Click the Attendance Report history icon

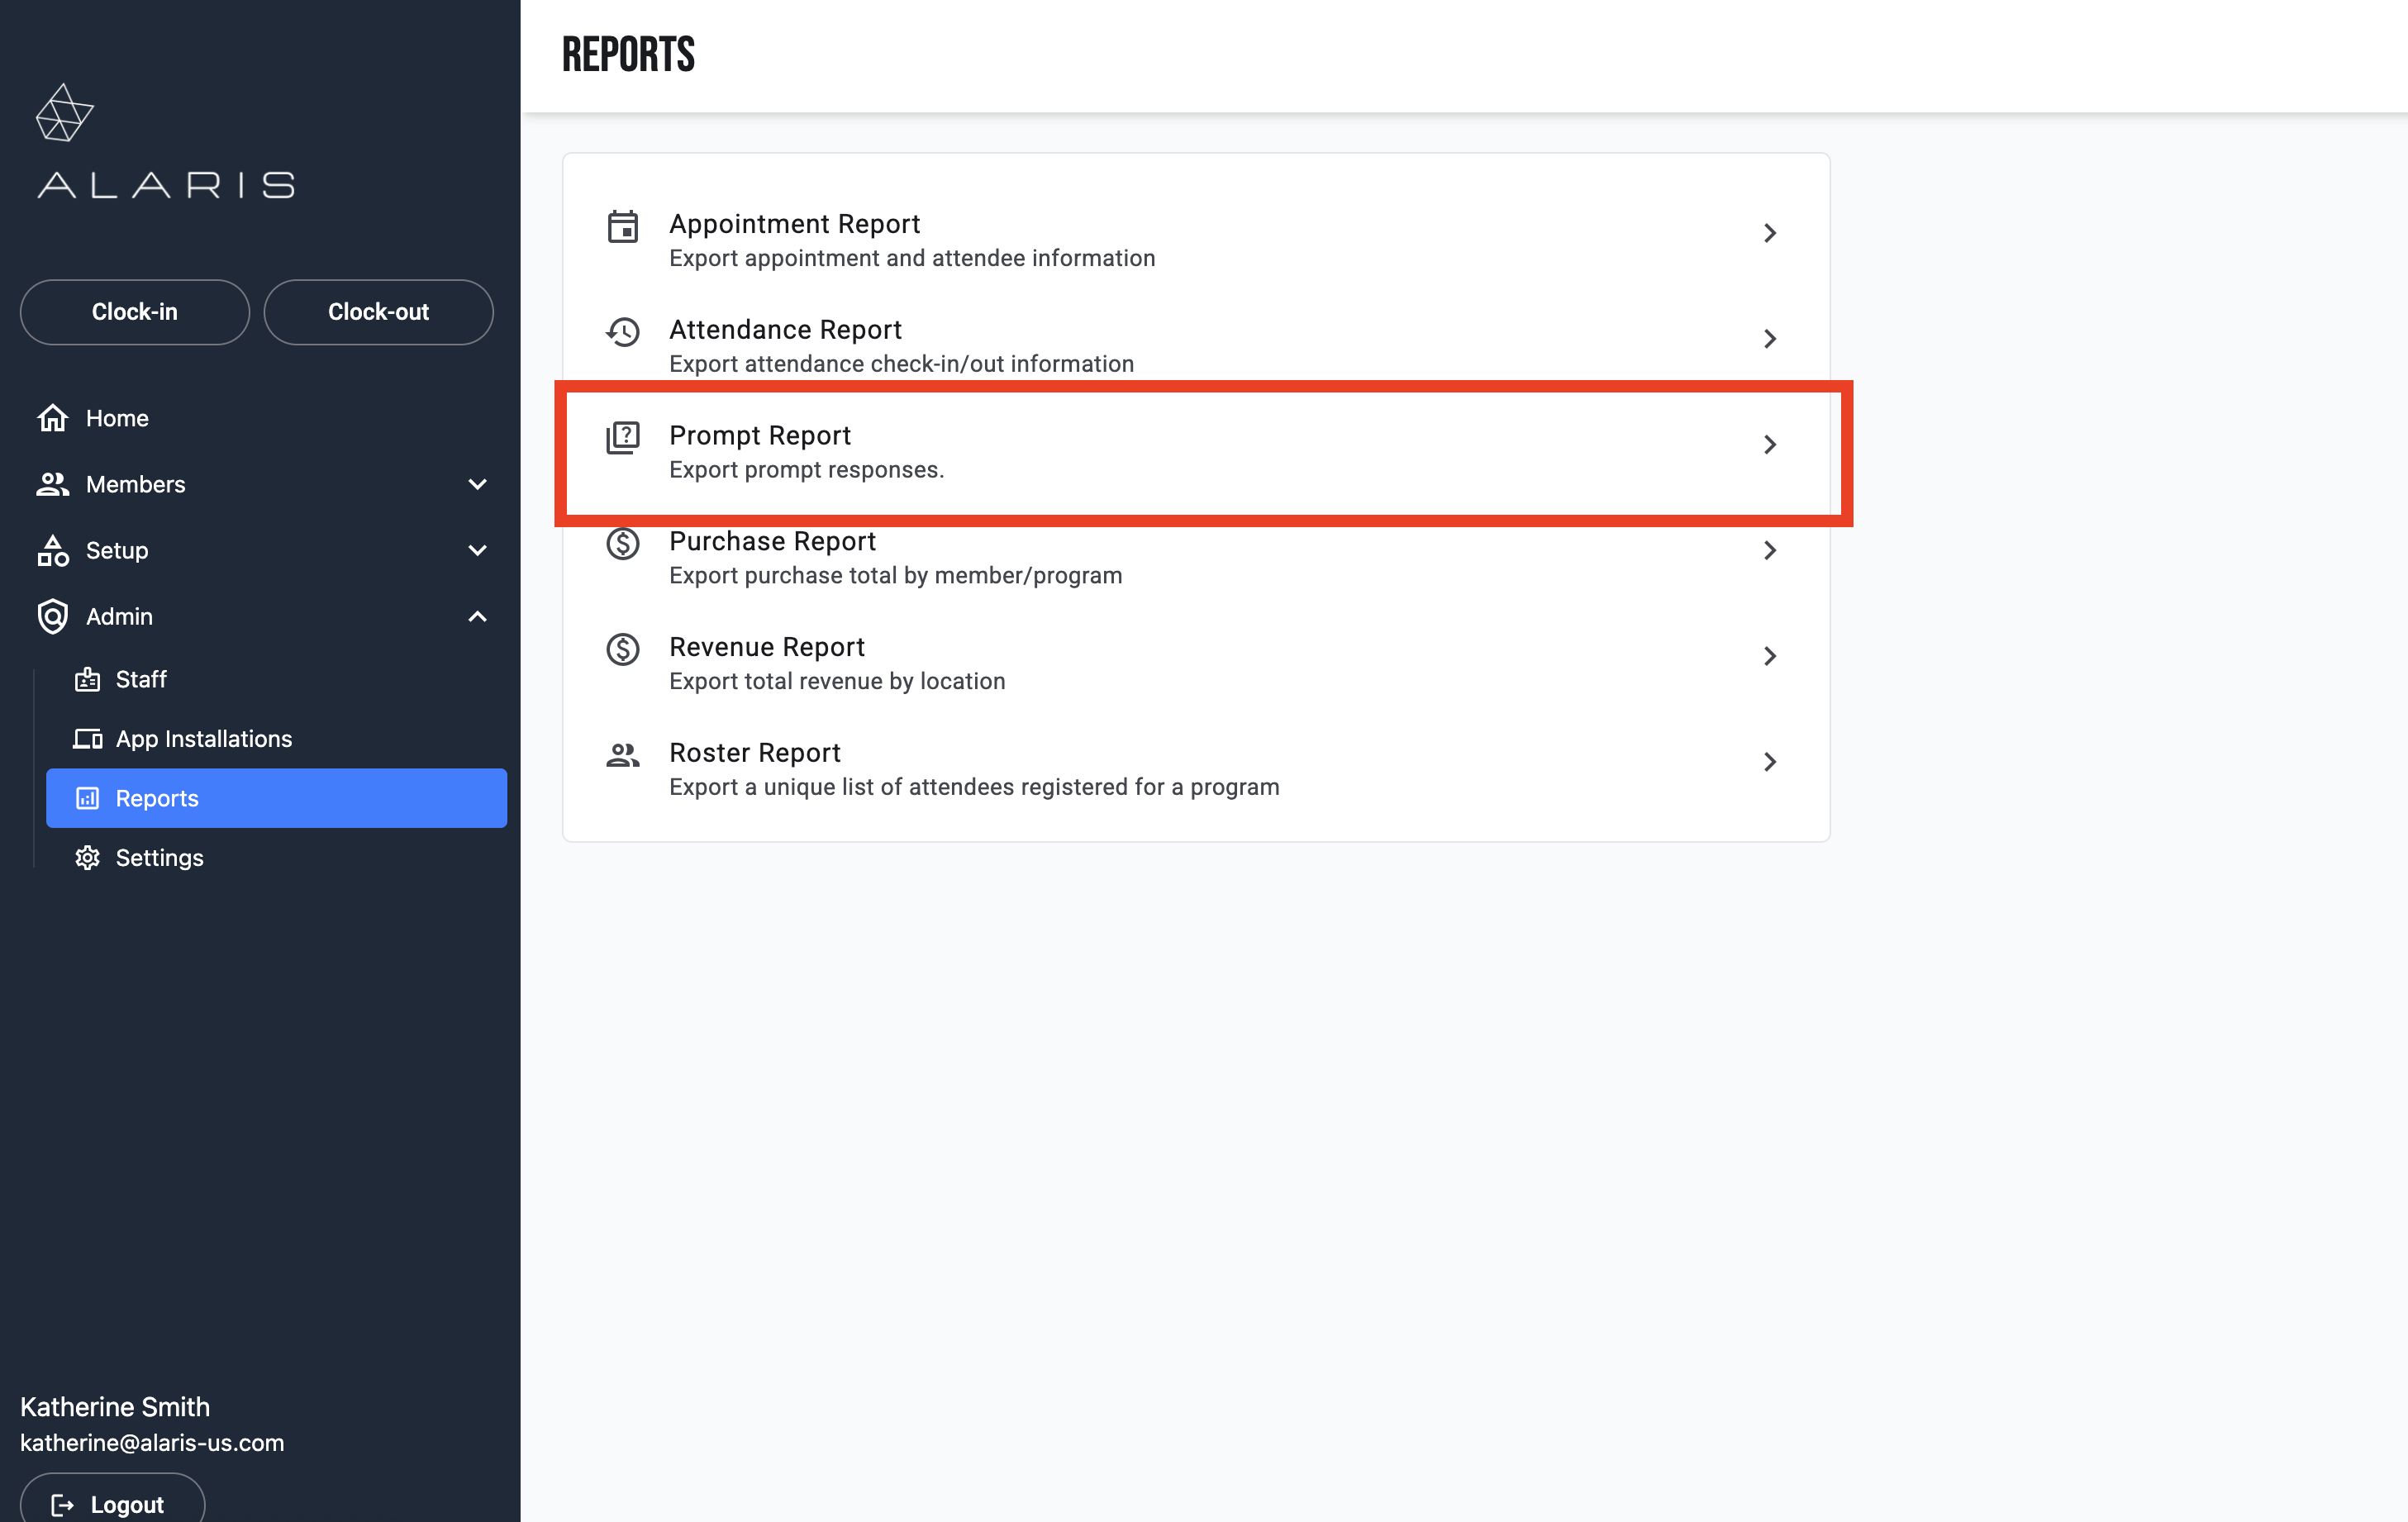622,332
